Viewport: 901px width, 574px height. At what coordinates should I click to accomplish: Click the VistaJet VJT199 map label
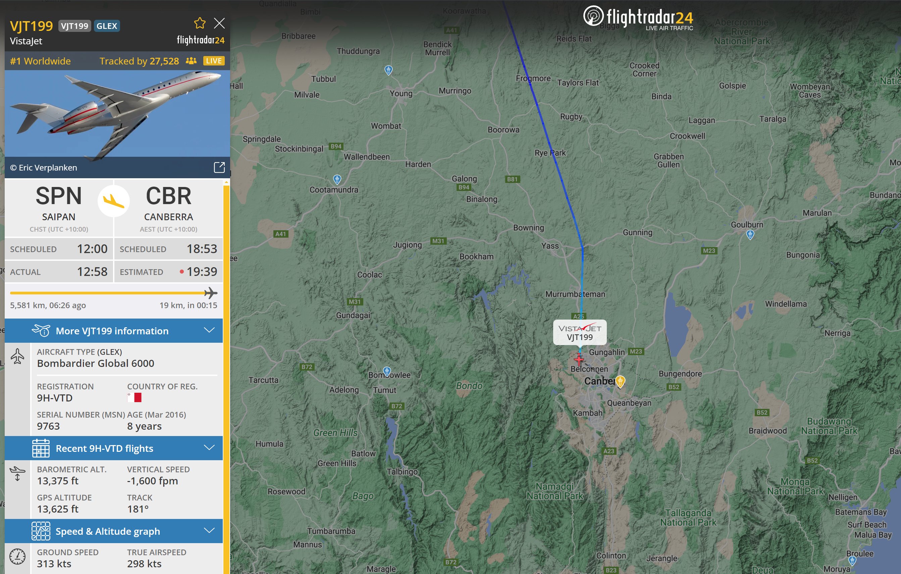[x=580, y=332]
